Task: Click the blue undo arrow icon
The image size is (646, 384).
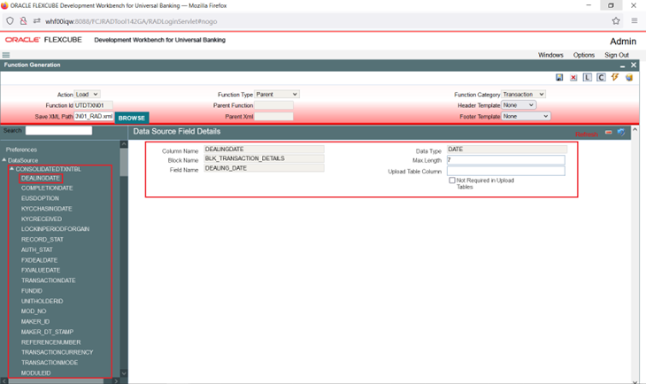Action: (x=621, y=132)
